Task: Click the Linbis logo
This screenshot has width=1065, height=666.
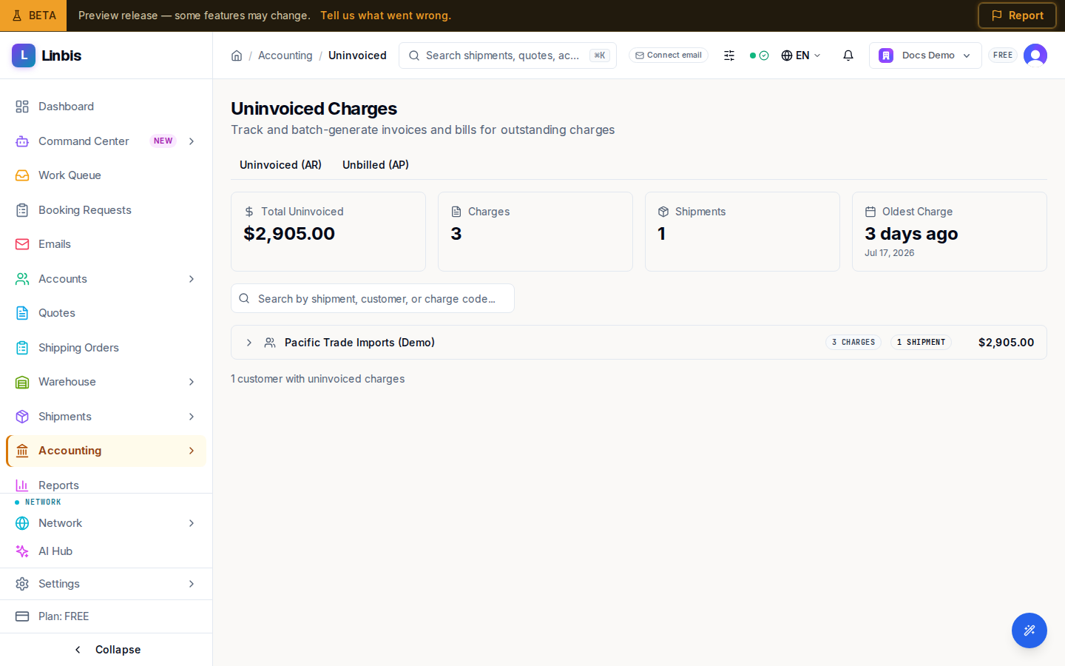Action: 47,55
